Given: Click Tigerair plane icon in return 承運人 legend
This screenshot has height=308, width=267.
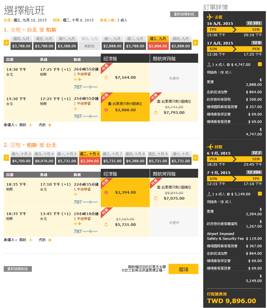Looking at the screenshot, I should pos(50,240).
